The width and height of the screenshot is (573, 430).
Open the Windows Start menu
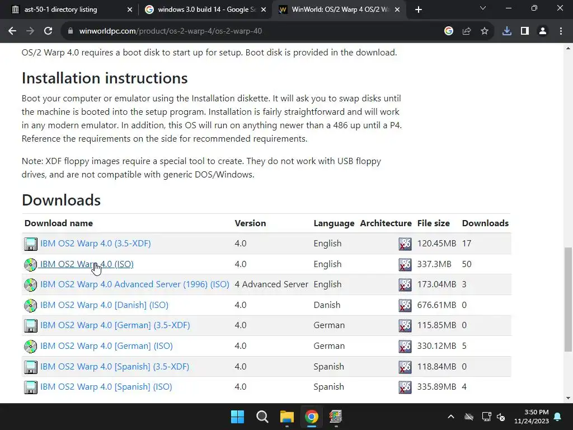[237, 417]
